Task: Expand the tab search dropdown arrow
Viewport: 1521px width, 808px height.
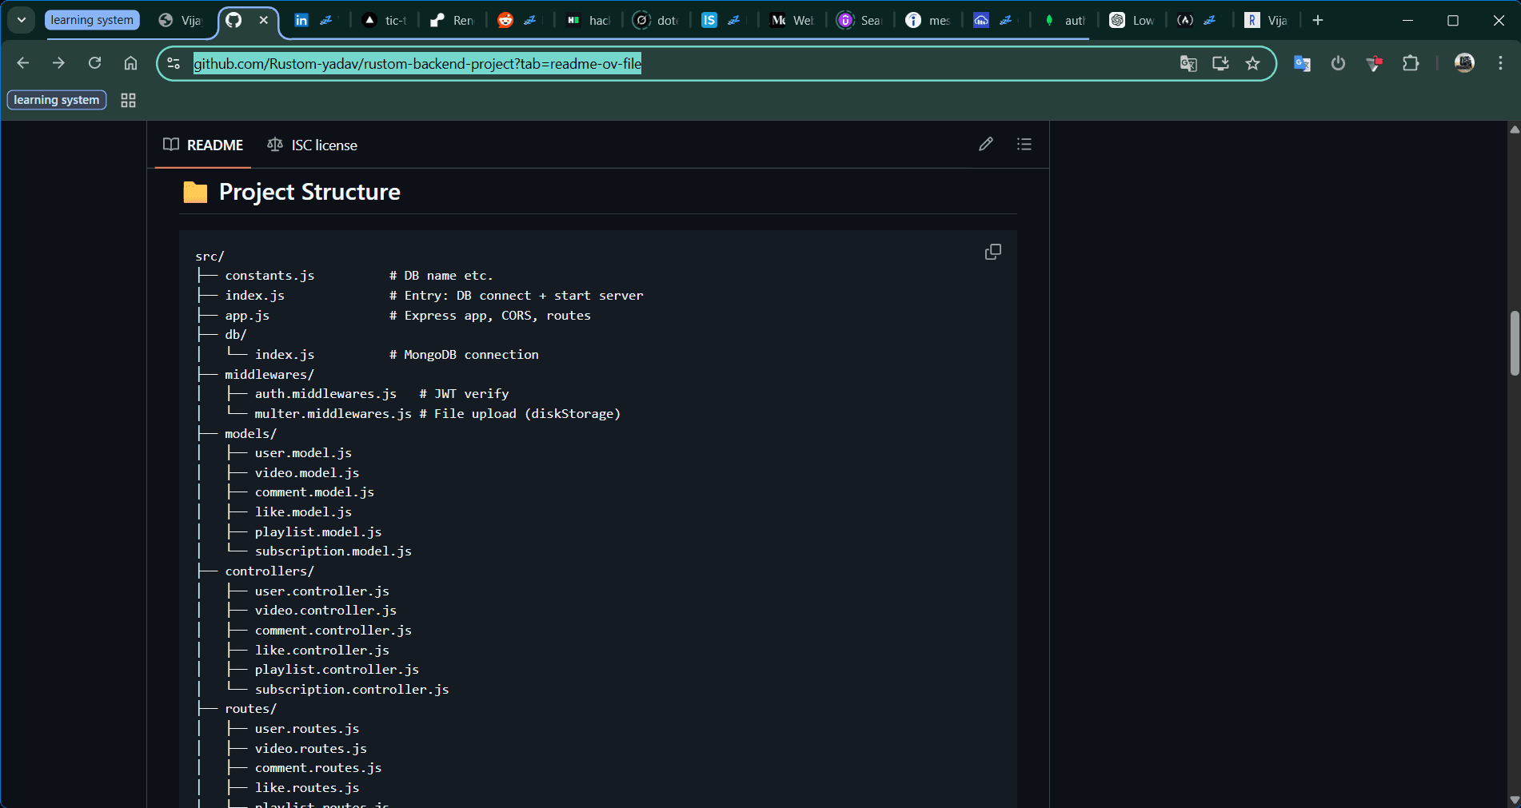Action: (x=22, y=20)
